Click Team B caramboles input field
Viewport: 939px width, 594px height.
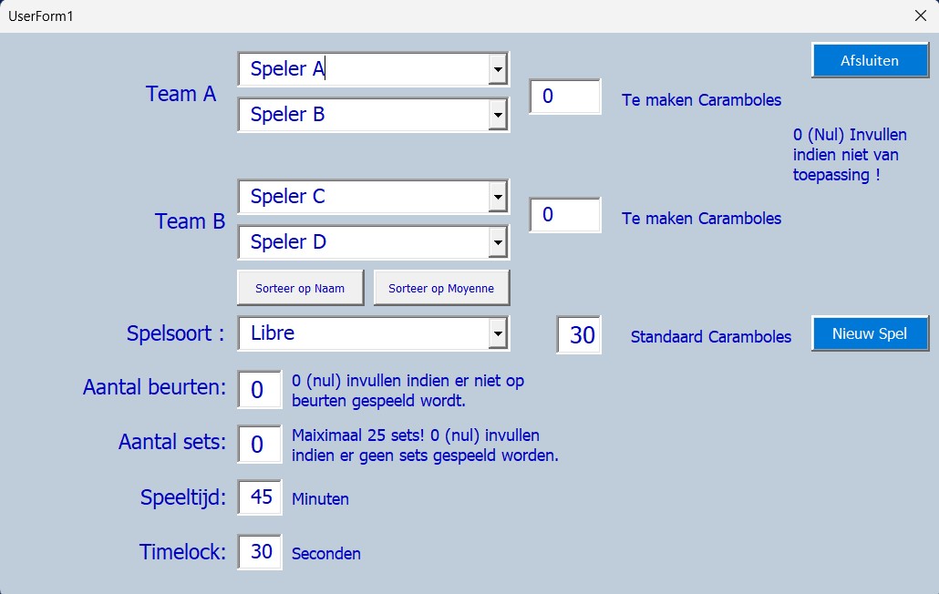pos(565,215)
